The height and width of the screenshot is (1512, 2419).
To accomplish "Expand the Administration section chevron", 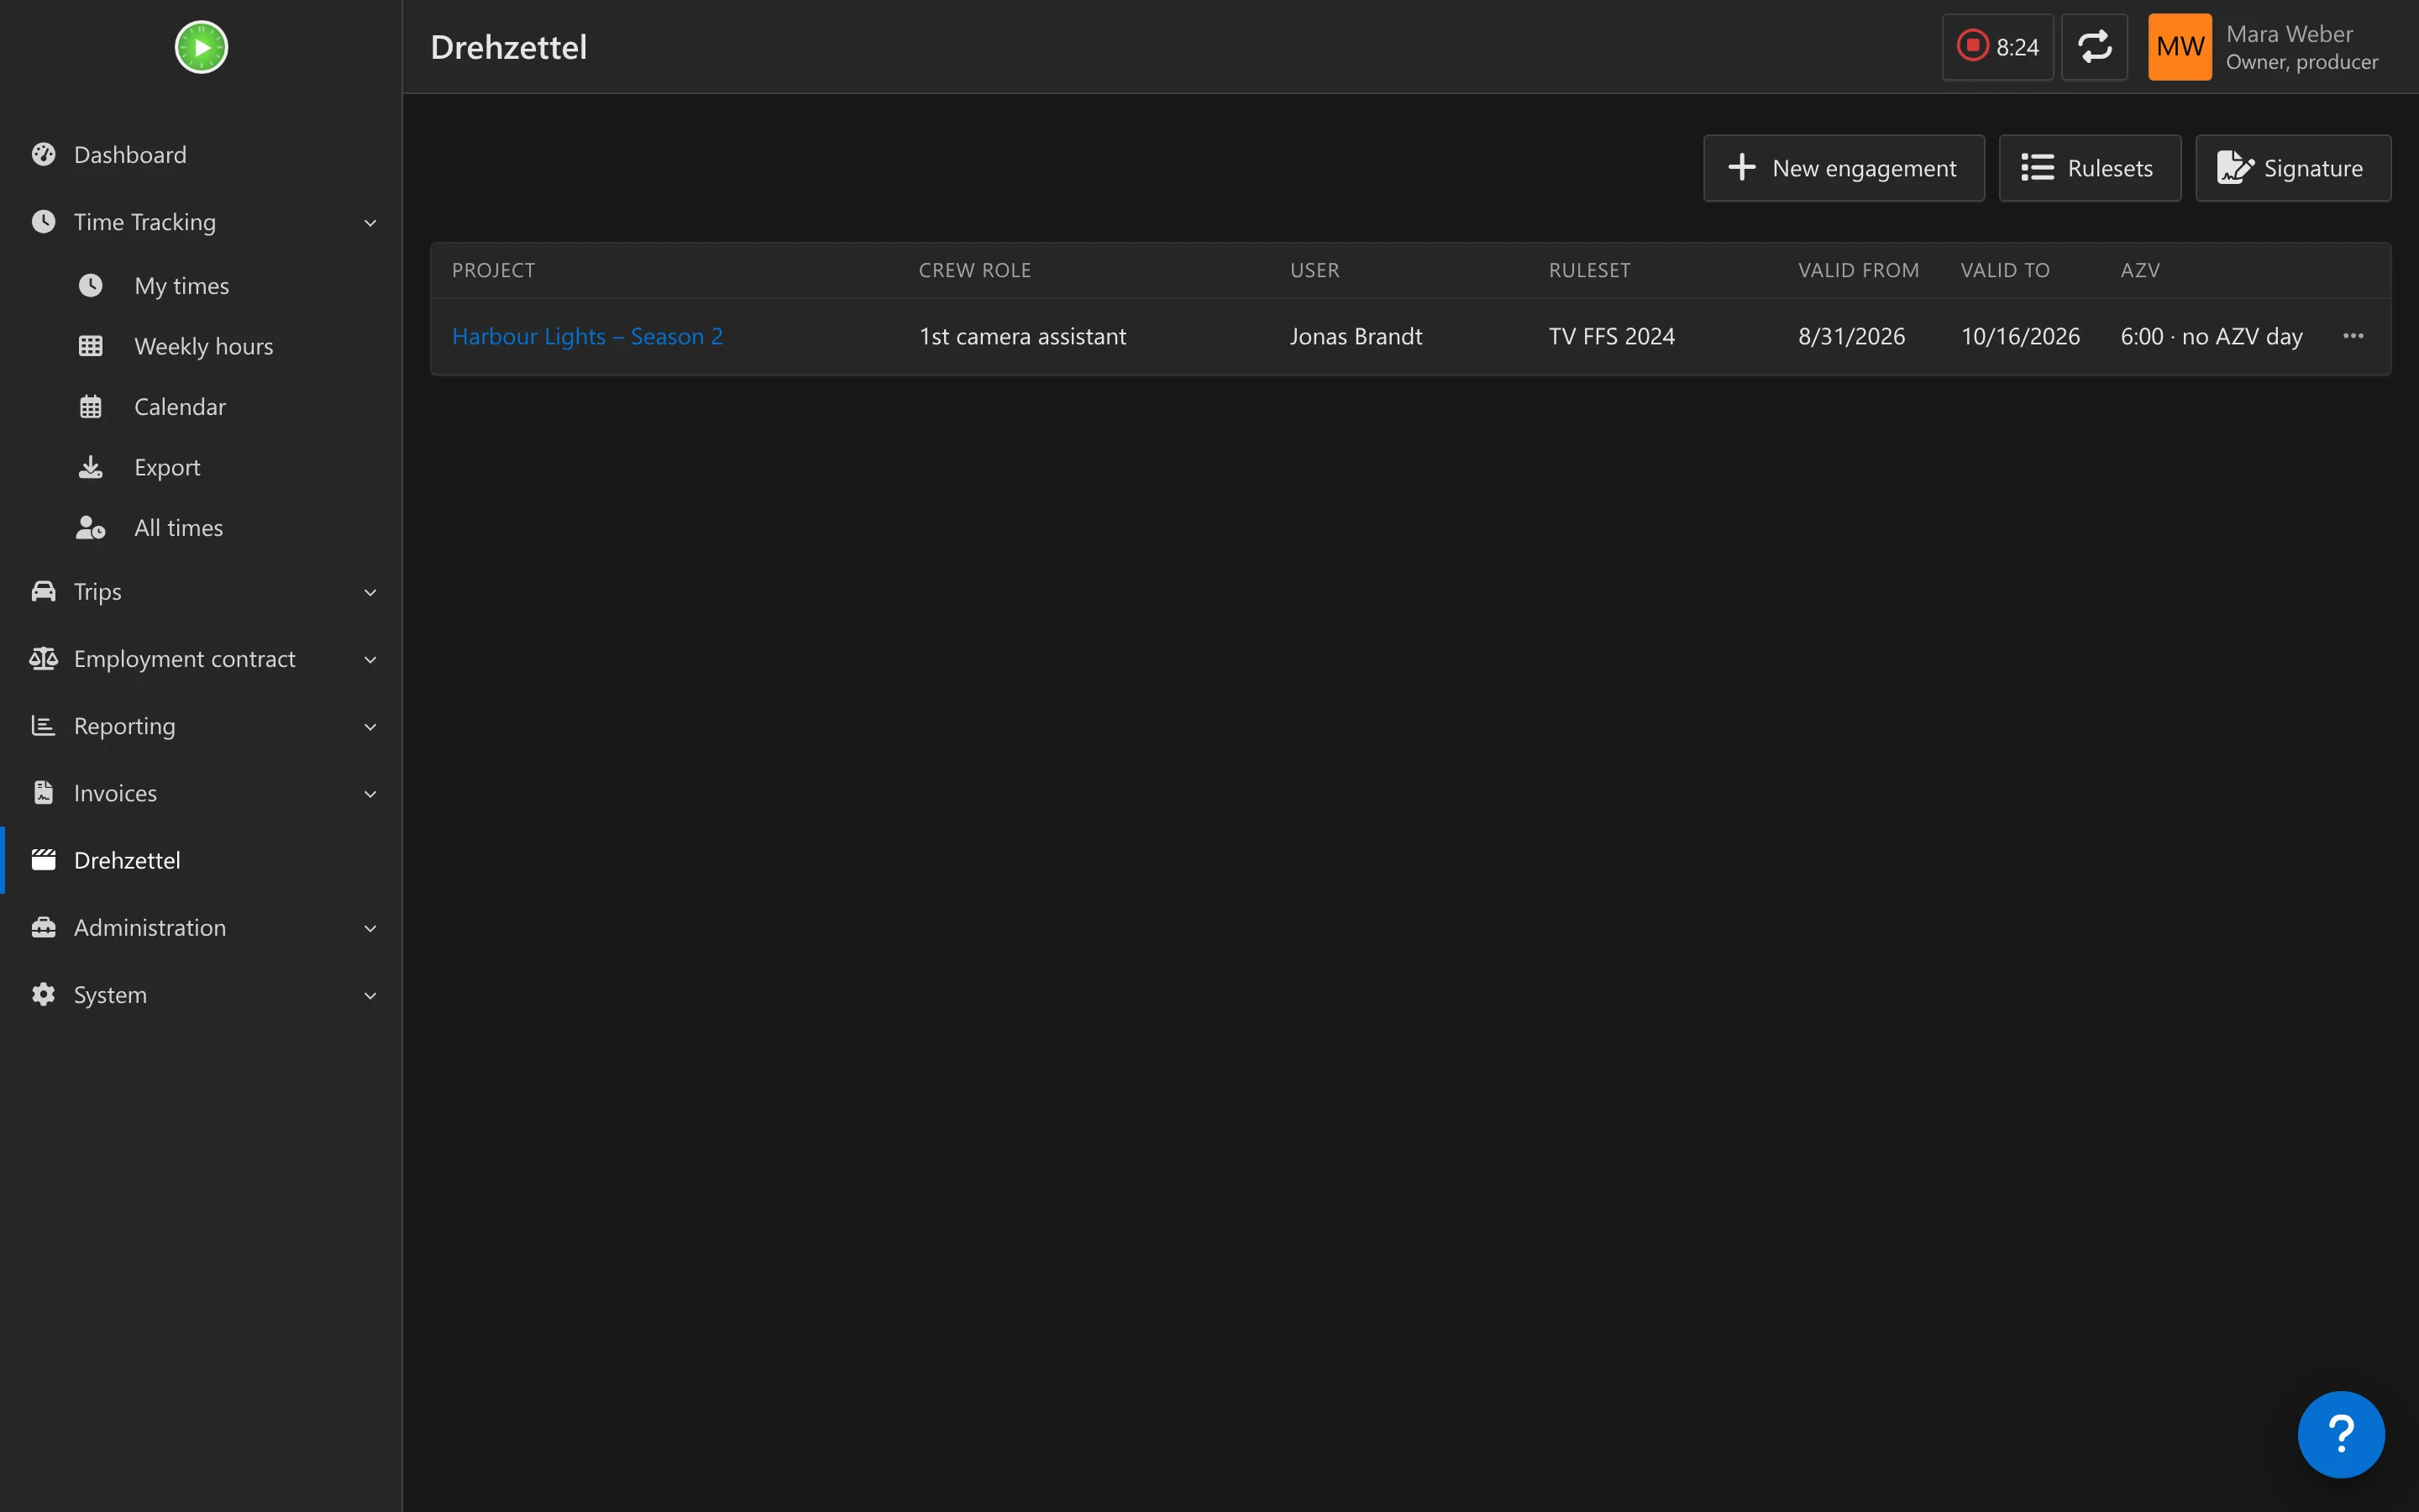I will pyautogui.click(x=370, y=929).
